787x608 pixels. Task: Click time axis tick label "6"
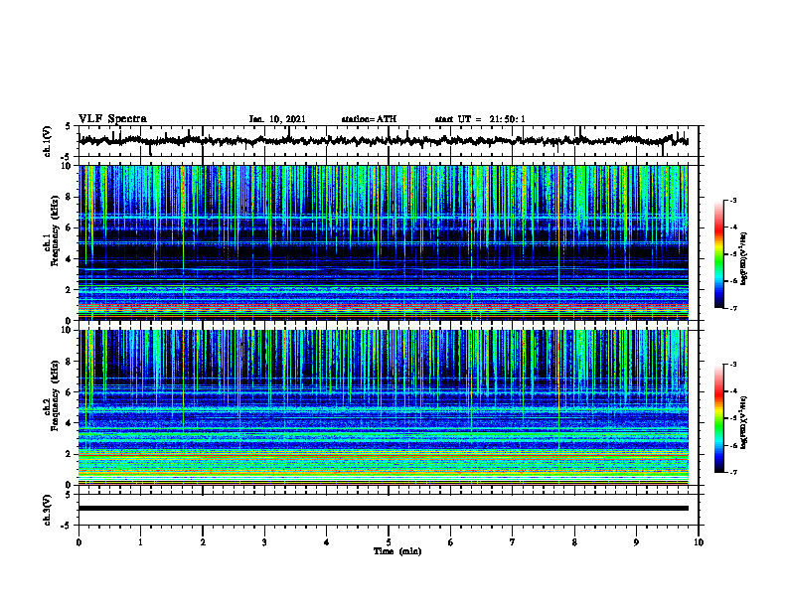pos(451,542)
